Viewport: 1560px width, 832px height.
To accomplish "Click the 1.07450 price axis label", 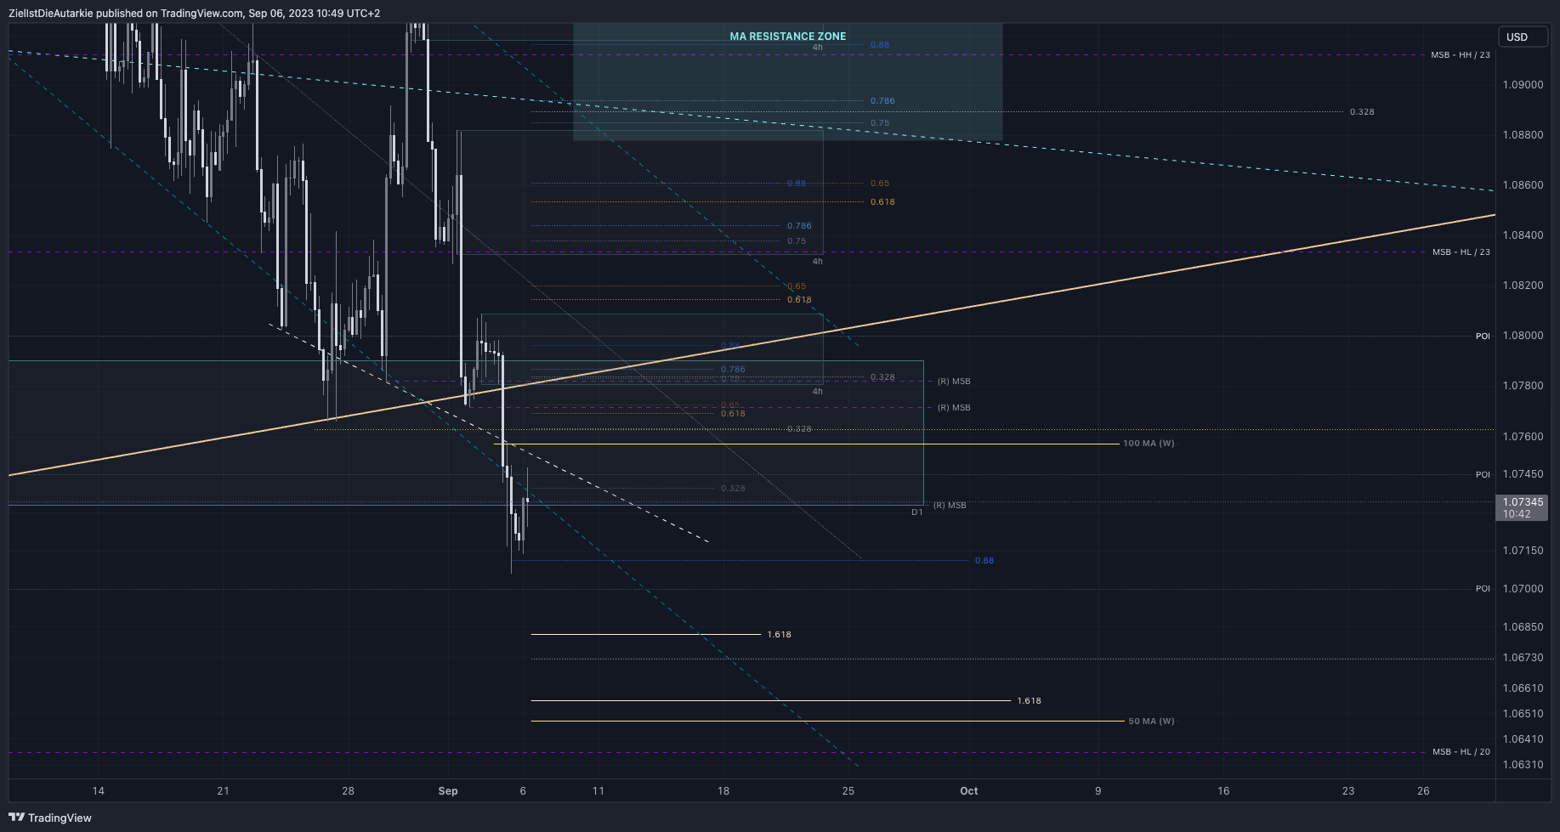I will (x=1523, y=474).
